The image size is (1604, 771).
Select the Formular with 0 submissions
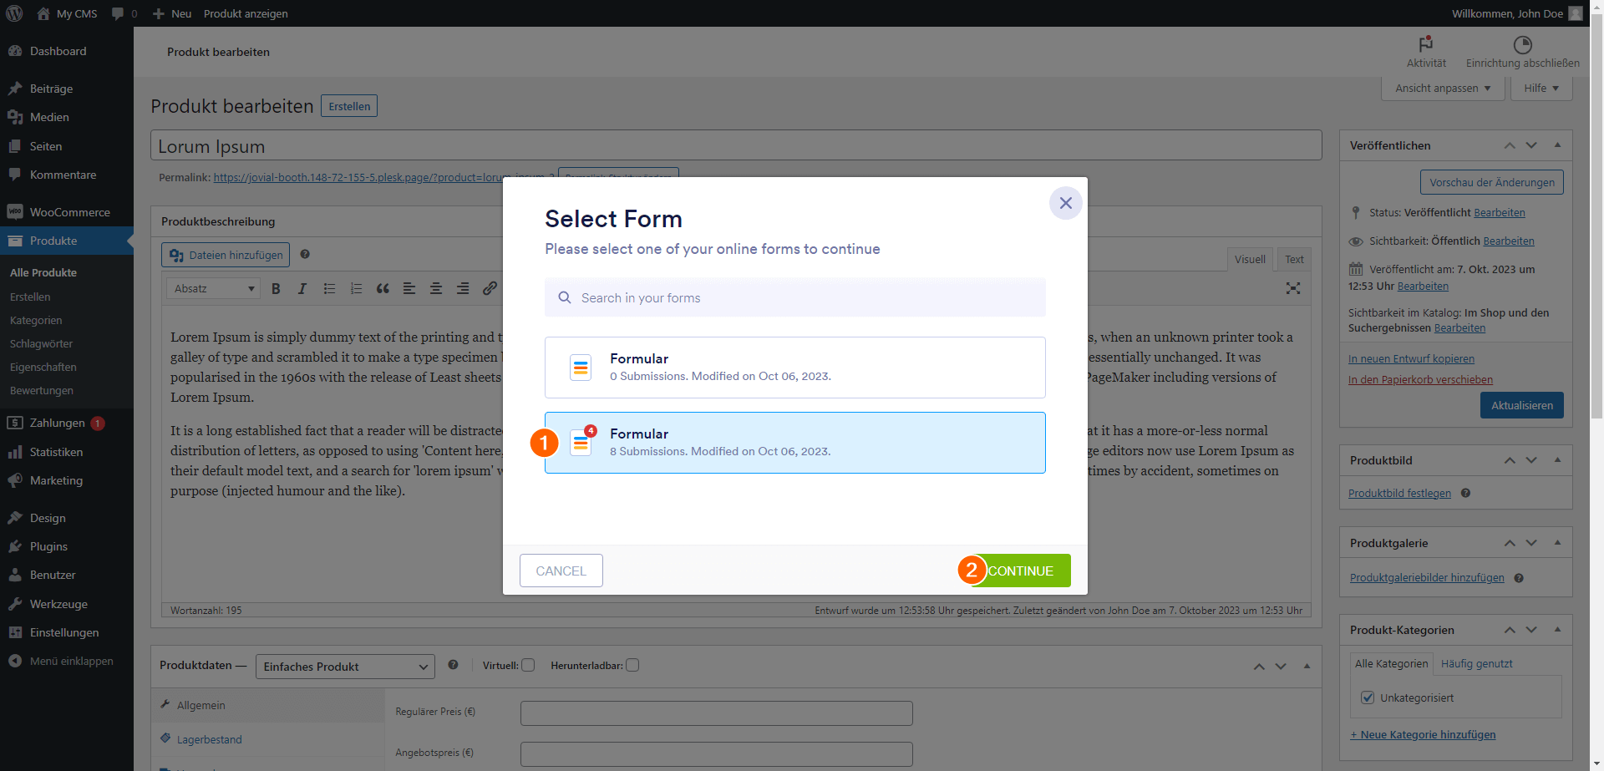pos(794,368)
